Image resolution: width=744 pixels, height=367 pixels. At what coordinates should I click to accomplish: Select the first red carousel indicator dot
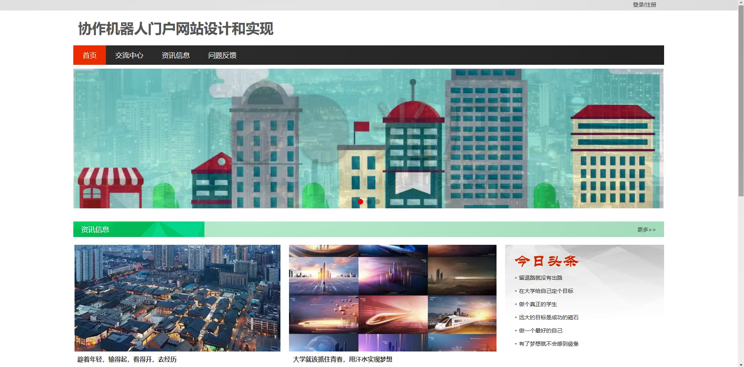click(x=360, y=201)
